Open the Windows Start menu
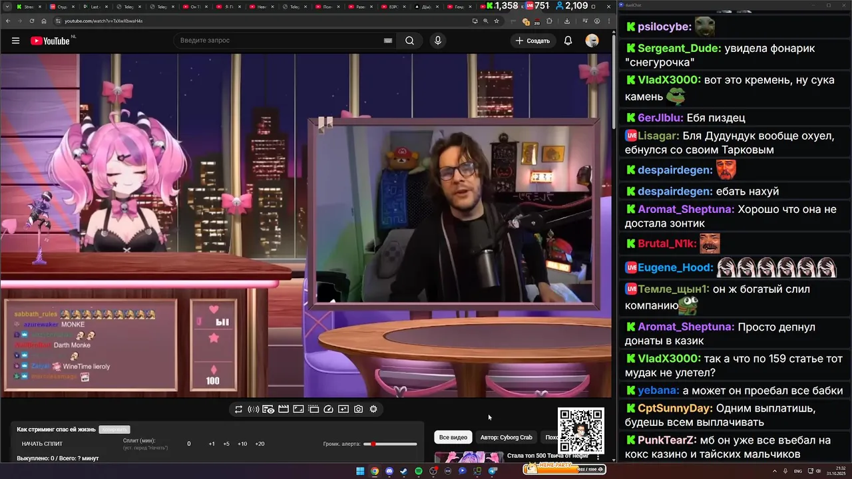The image size is (852, 479). 360,471
